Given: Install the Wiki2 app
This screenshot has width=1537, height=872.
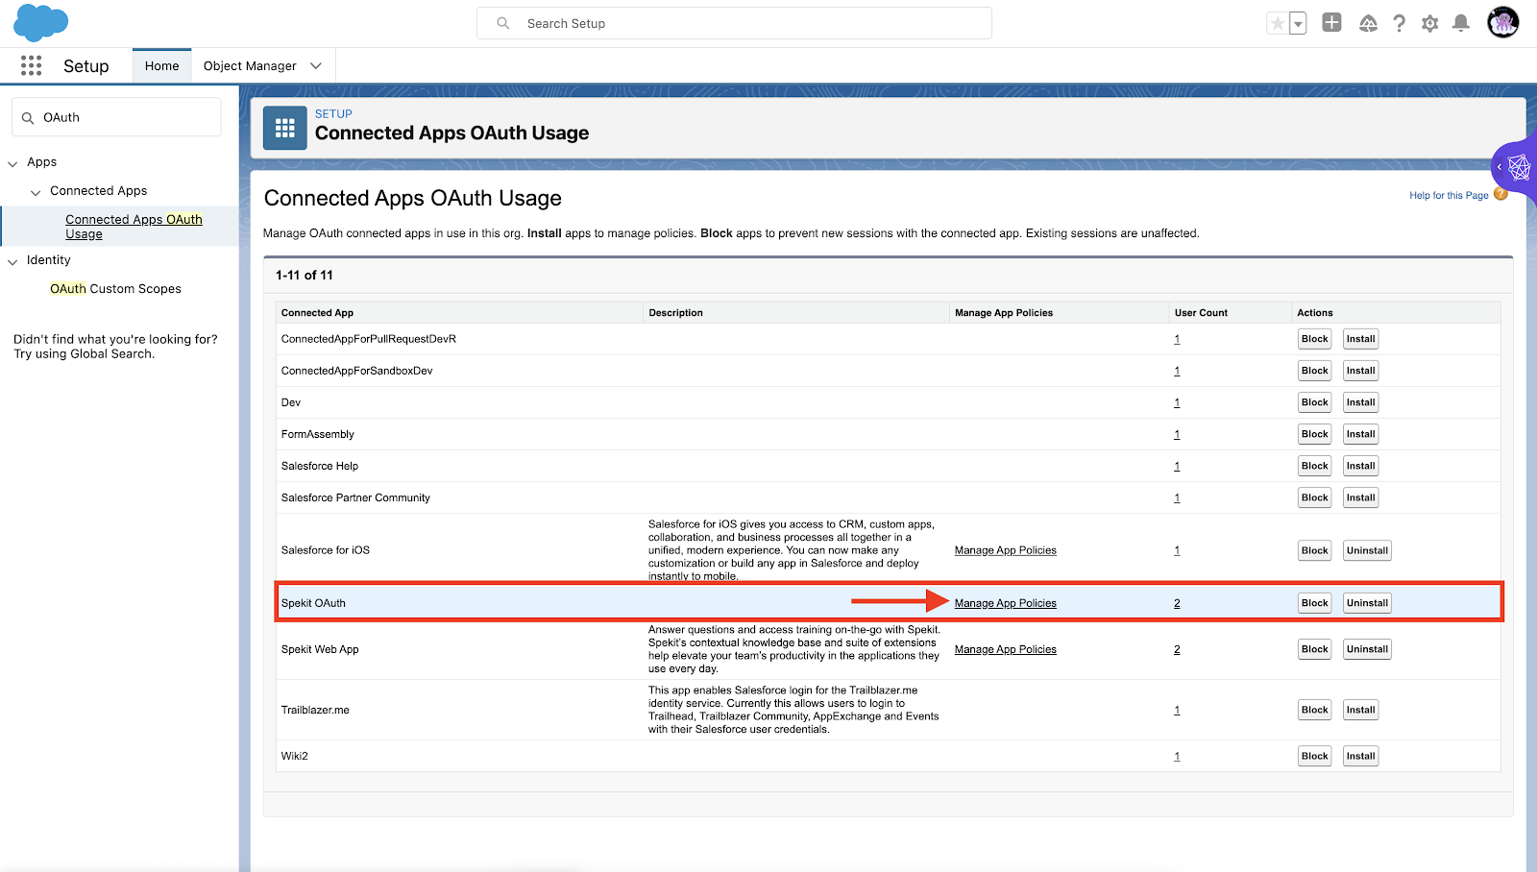Looking at the screenshot, I should pos(1360,756).
